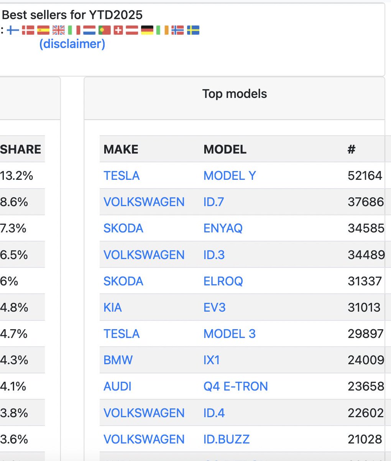This screenshot has width=391, height=461.
Task: Click the 4.8% share value
Action: pos(14,307)
